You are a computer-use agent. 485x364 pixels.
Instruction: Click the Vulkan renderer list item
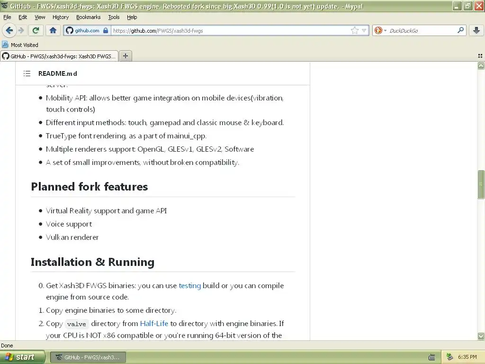click(x=72, y=237)
